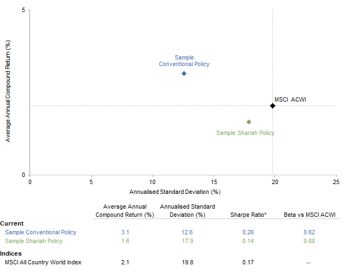
Task: Click the Indices section heading
Action: [11, 253]
